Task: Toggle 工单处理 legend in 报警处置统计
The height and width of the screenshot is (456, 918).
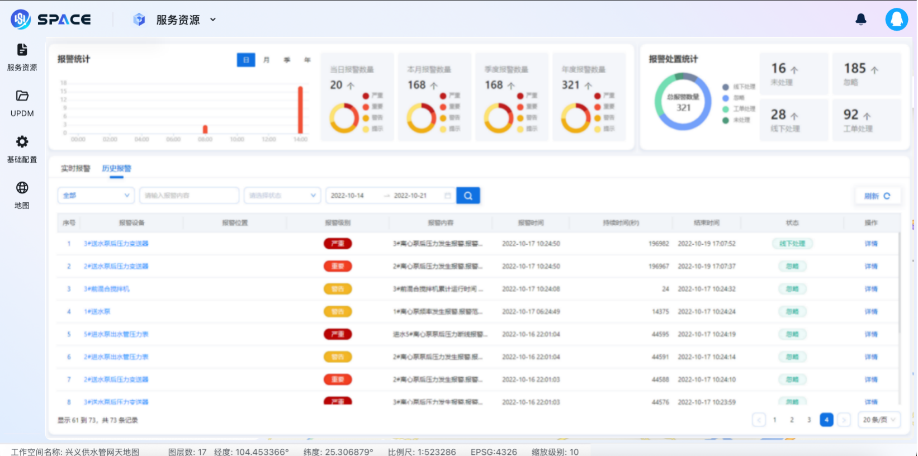Action: pos(739,109)
